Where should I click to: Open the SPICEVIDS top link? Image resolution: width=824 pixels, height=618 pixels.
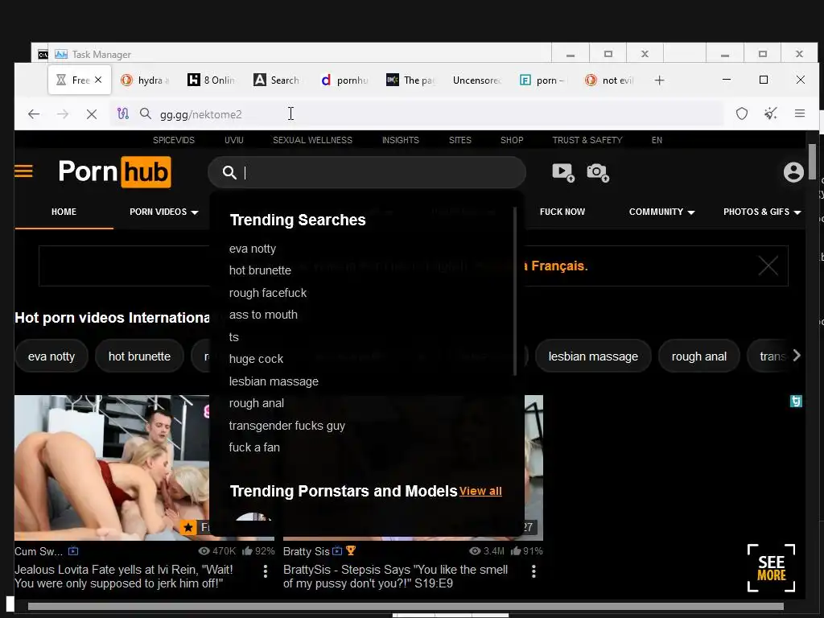(174, 140)
